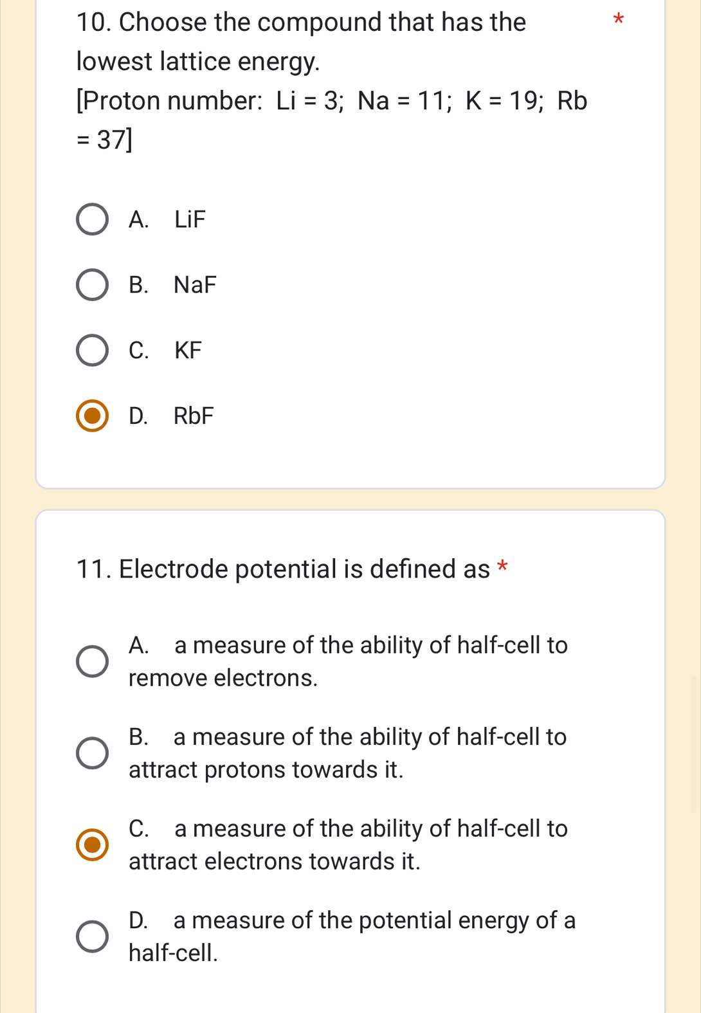701x1013 pixels.
Task: Click the 'A. LiF' answer label text
Action: click(x=167, y=220)
